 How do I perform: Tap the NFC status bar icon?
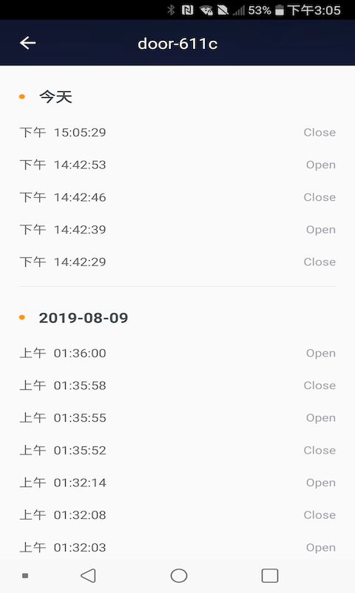[187, 10]
